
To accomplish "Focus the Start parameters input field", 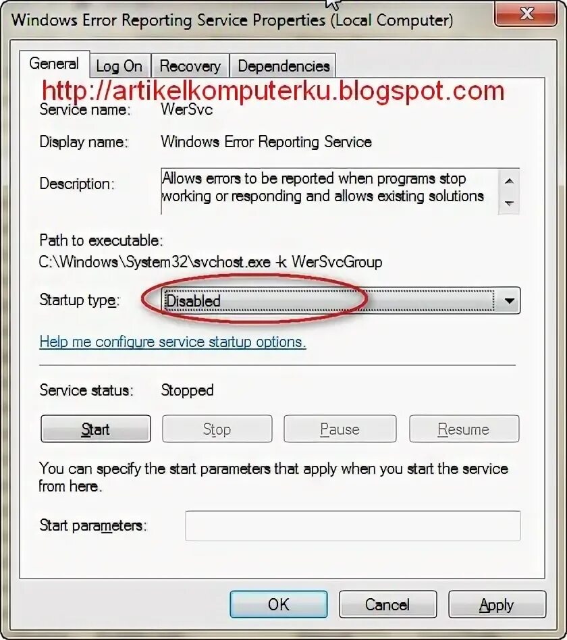I will tap(353, 526).
